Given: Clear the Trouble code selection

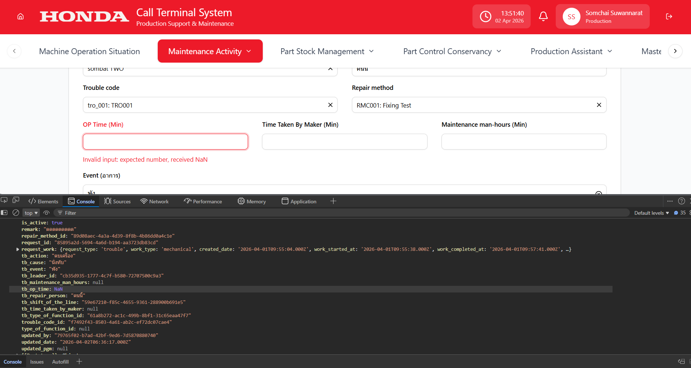Looking at the screenshot, I should click(330, 105).
